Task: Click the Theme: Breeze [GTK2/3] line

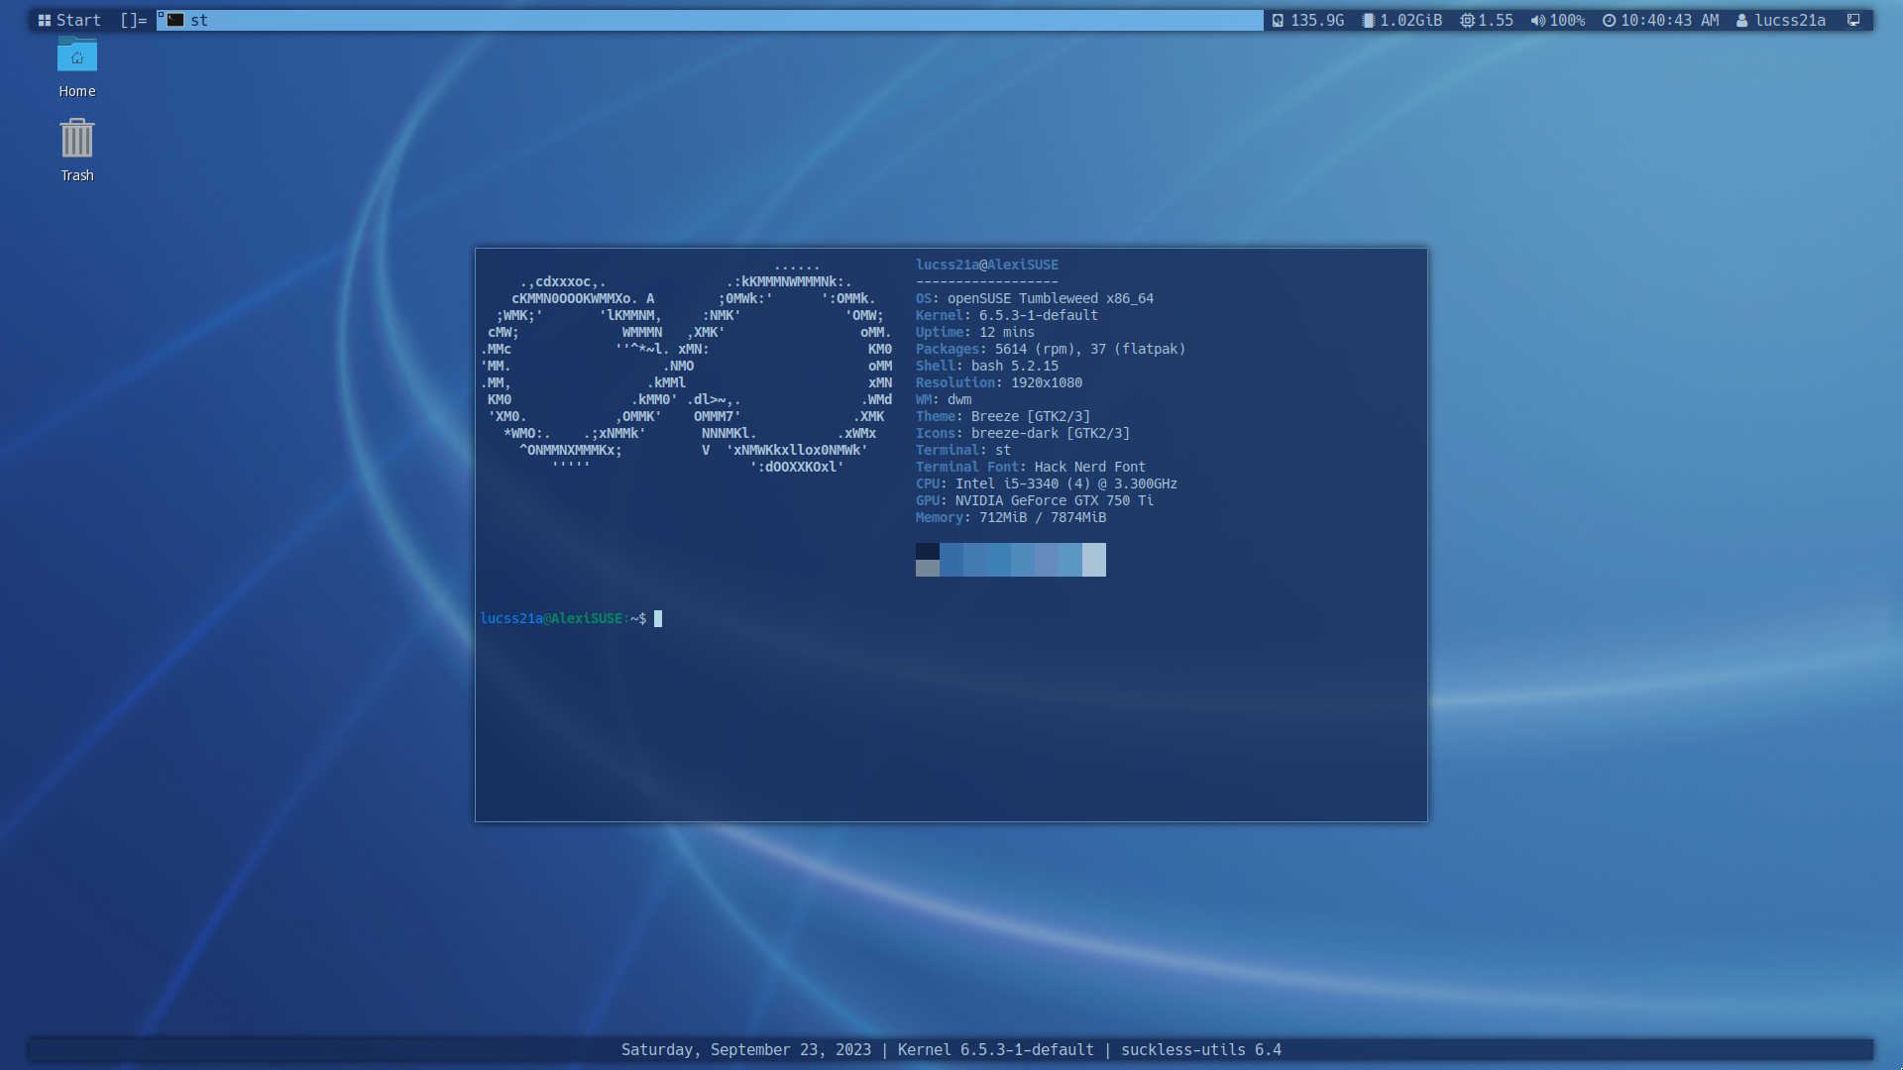Action: coord(1003,416)
